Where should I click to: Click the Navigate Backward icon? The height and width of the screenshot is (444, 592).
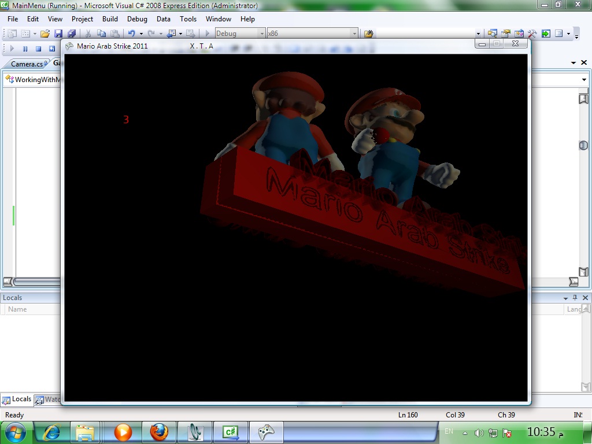tap(171, 34)
